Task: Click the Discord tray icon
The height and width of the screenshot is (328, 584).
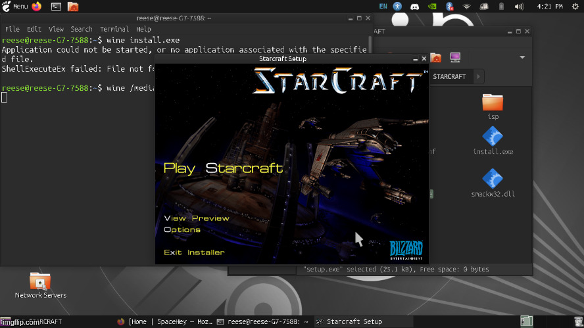Action: click(414, 7)
